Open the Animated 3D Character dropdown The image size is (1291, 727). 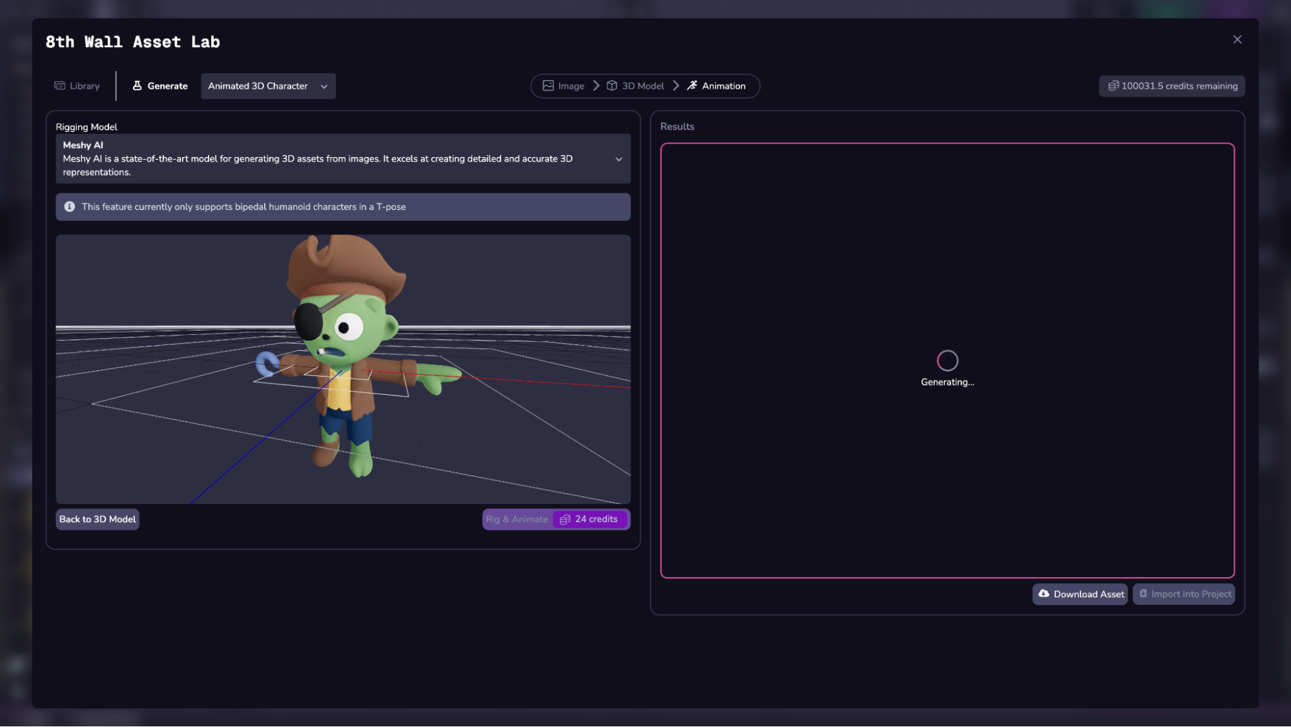pyautogui.click(x=268, y=86)
